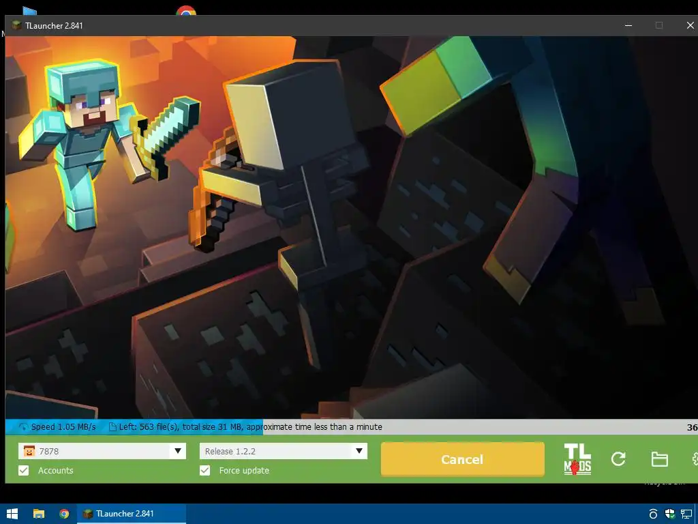The image size is (698, 524).
Task: Open the game folder icon
Action: (x=659, y=459)
